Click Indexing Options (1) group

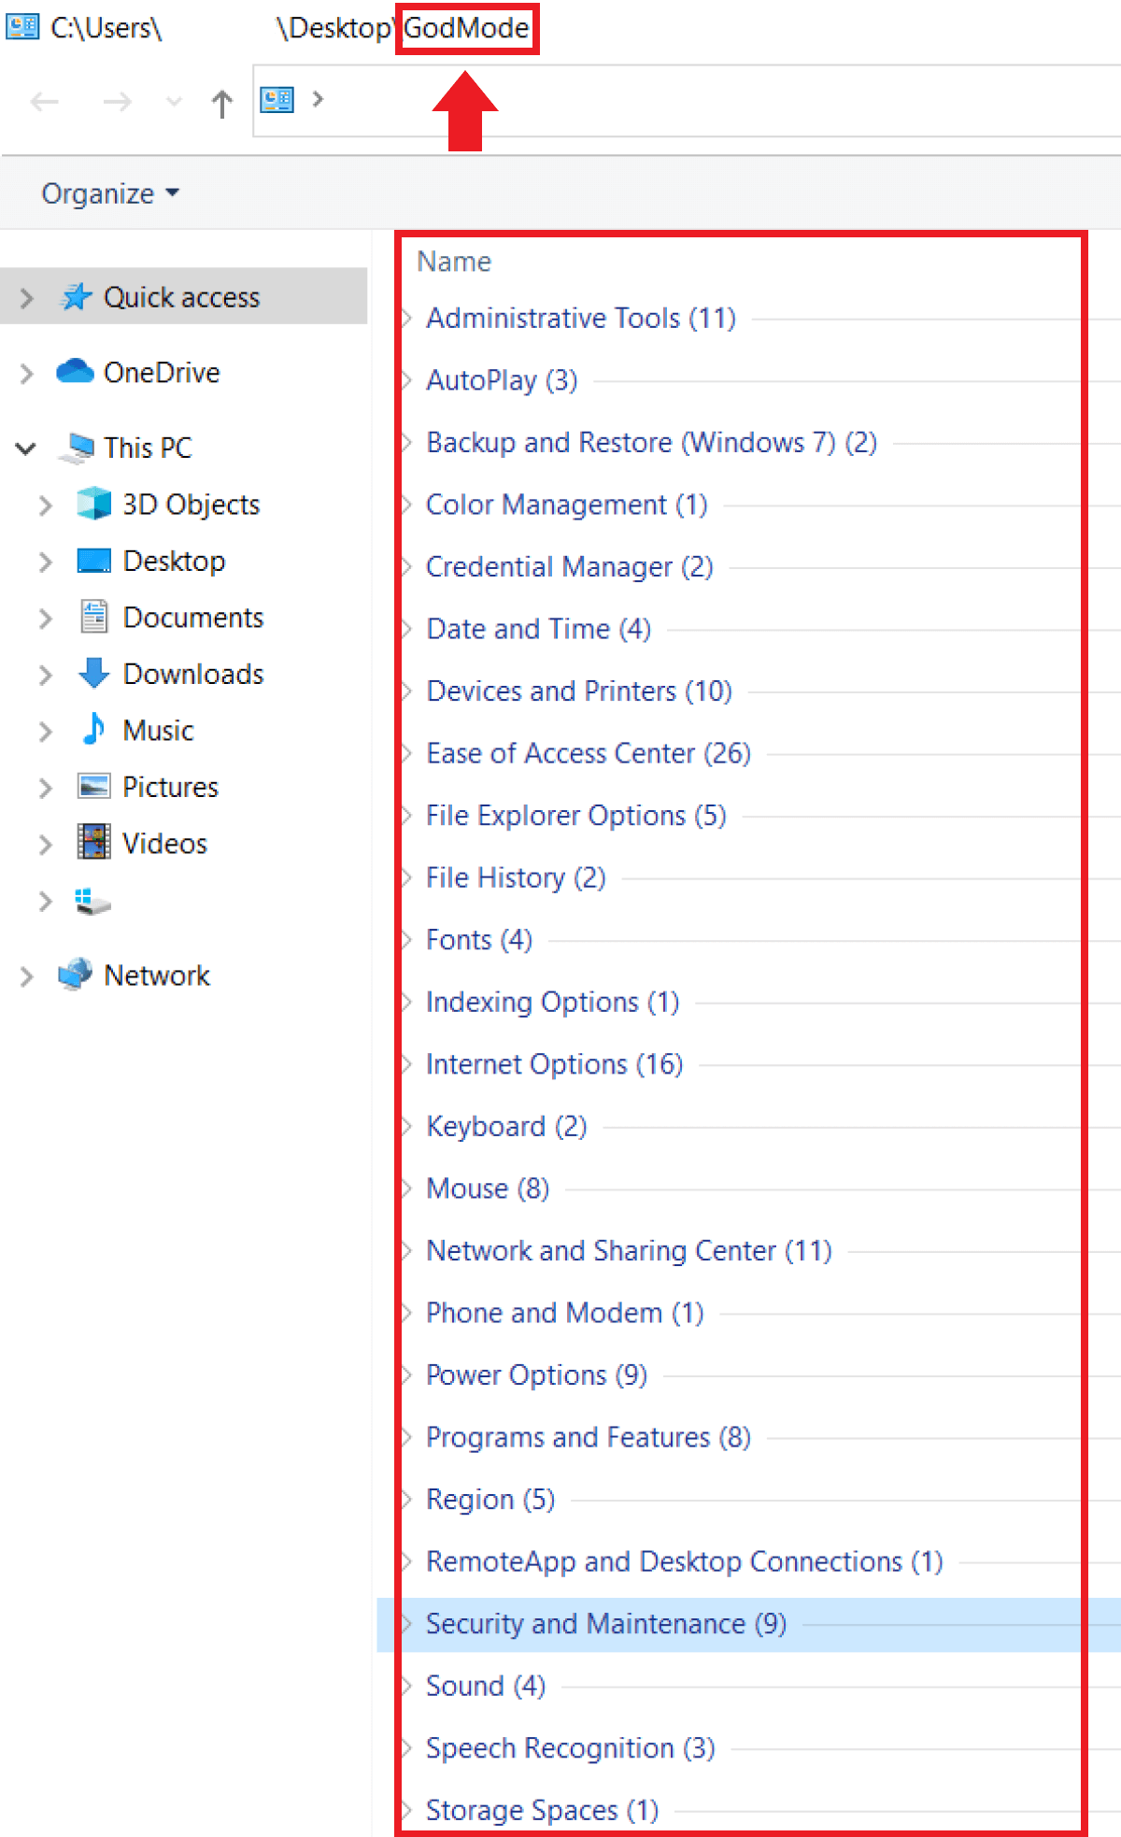(552, 1003)
